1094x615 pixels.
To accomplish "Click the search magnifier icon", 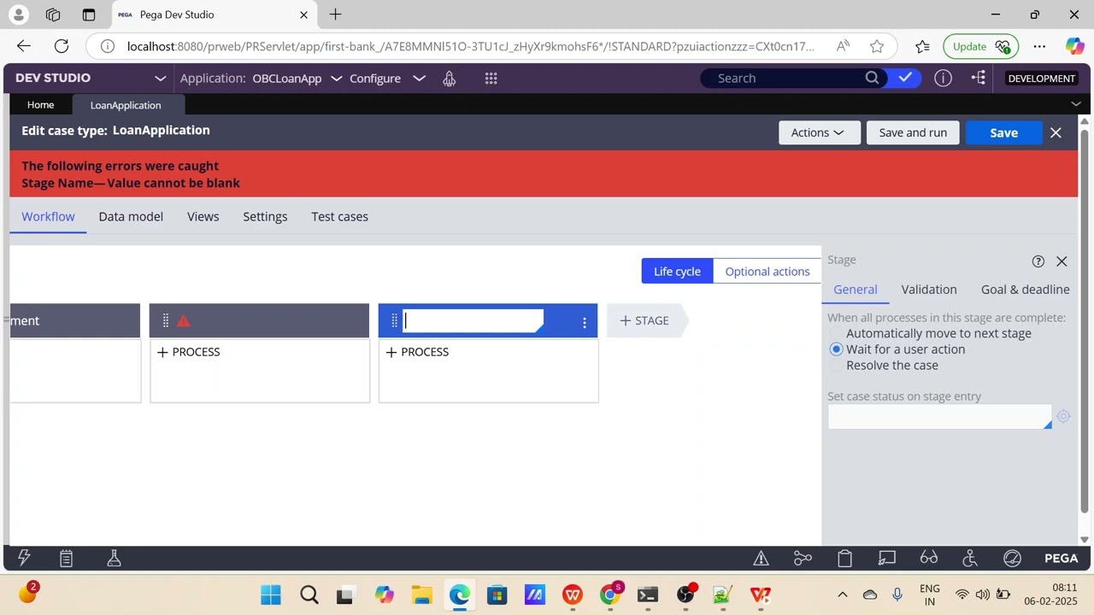I will tap(872, 78).
